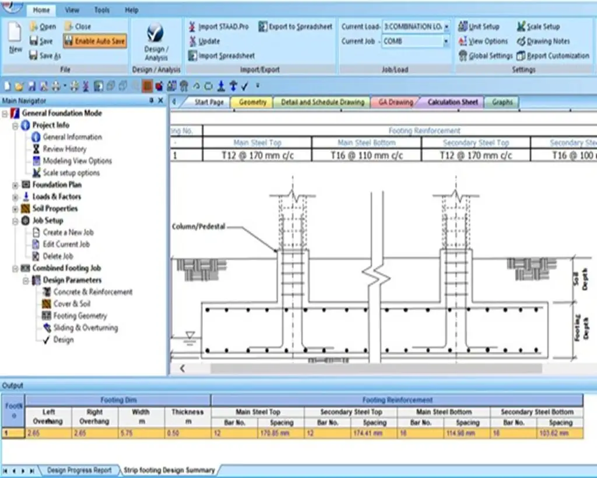Expand the Foundation Plan tree node

coord(15,185)
